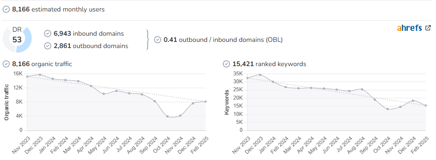The height and width of the screenshot is (160, 436).
Task: Click the Dec 2023 peak point on organic traffic chart
Action: (x=40, y=75)
